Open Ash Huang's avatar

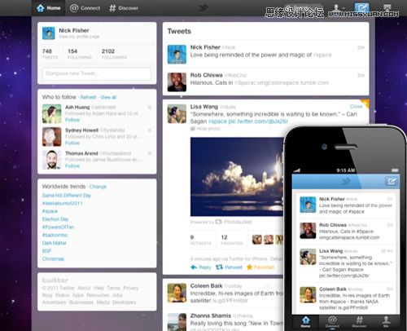[51, 114]
